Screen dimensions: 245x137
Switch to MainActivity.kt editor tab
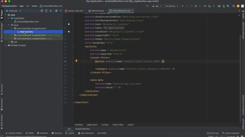[x=97, y=11]
